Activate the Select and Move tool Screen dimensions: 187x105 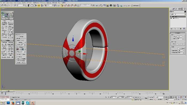click(x=39, y=6)
